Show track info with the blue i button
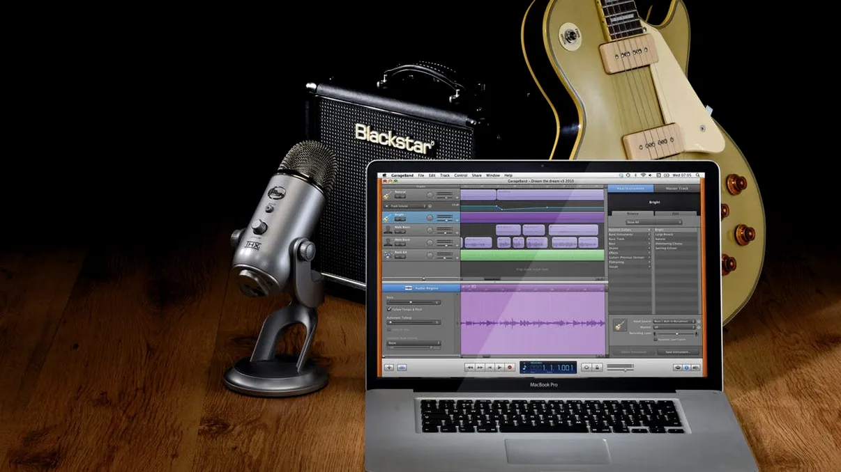The image size is (841, 472). 686,368
